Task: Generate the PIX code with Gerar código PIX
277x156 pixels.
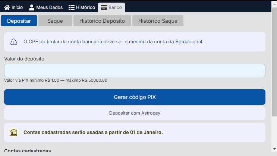Action: pyautogui.click(x=135, y=97)
